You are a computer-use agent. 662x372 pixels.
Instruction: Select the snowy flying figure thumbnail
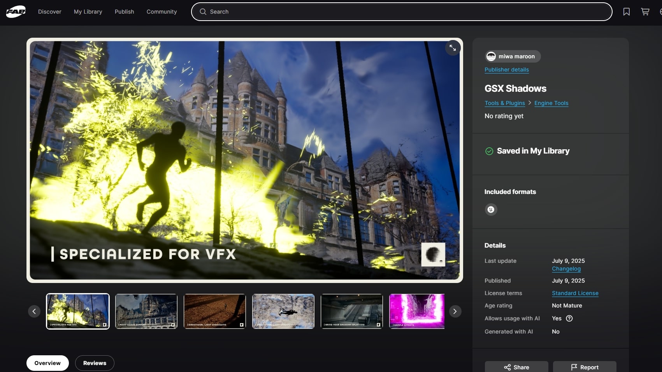click(283, 311)
